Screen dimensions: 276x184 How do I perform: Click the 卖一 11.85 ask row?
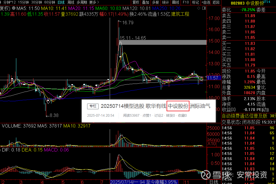pyautogui.click(x=239, y=38)
